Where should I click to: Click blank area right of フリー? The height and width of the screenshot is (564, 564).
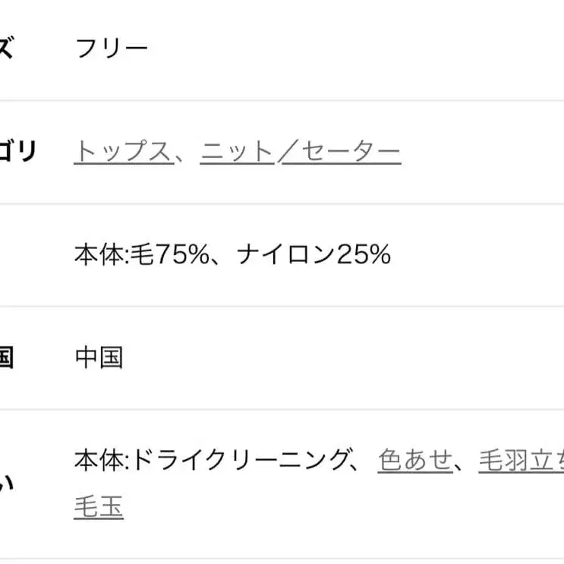342,49
